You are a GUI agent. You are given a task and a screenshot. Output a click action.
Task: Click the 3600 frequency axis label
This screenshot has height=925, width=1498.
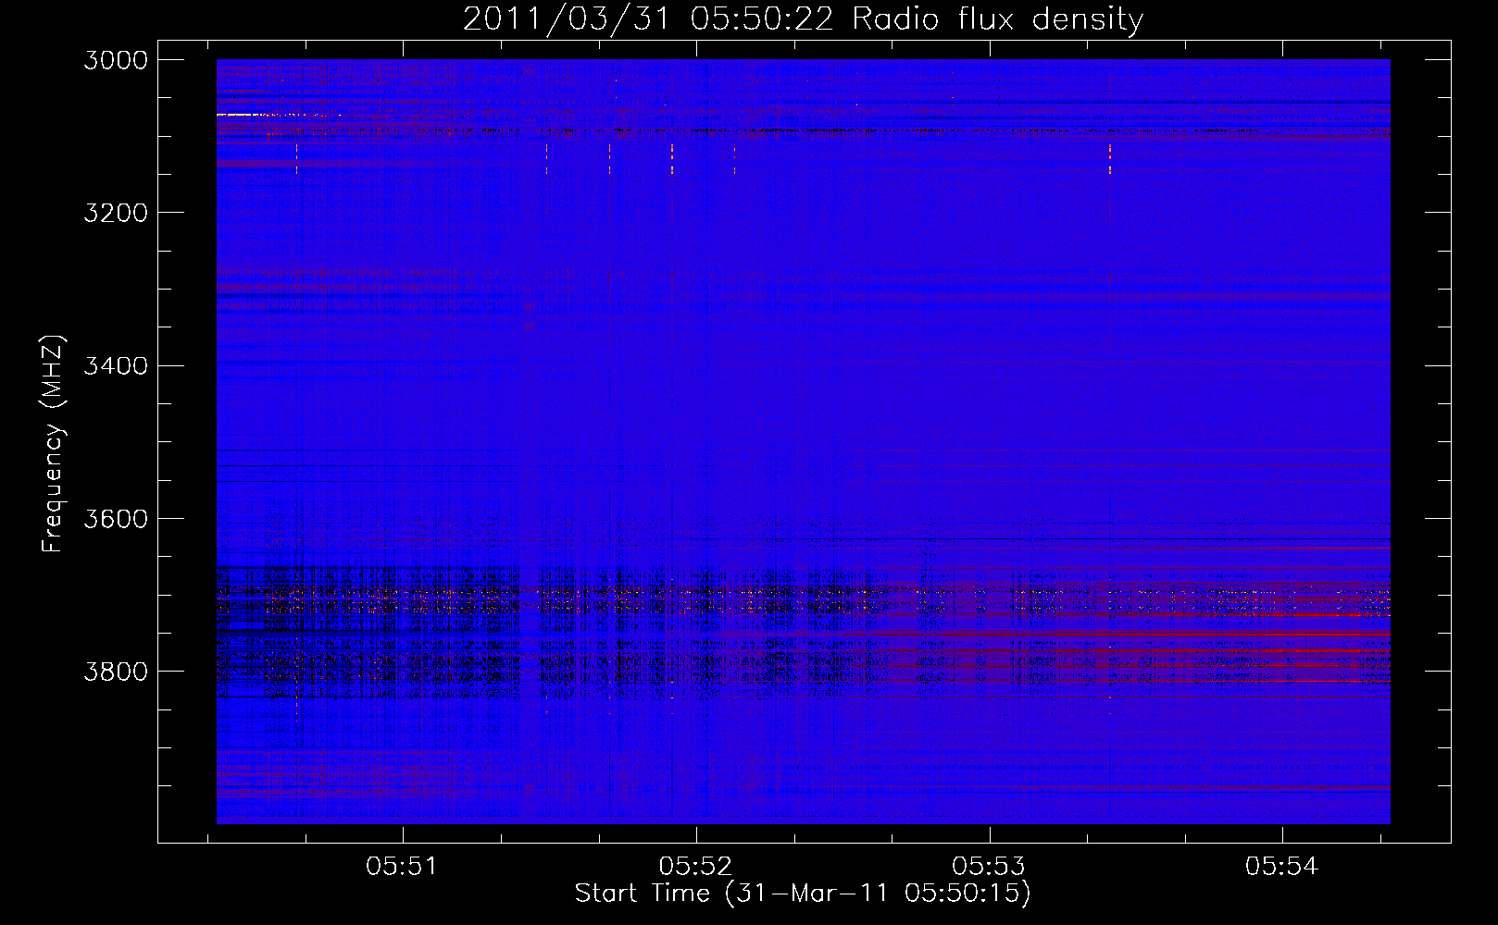[116, 518]
